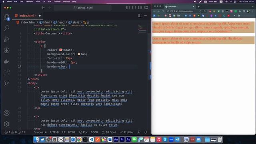Open Telegram from the Dock

tap(177, 140)
